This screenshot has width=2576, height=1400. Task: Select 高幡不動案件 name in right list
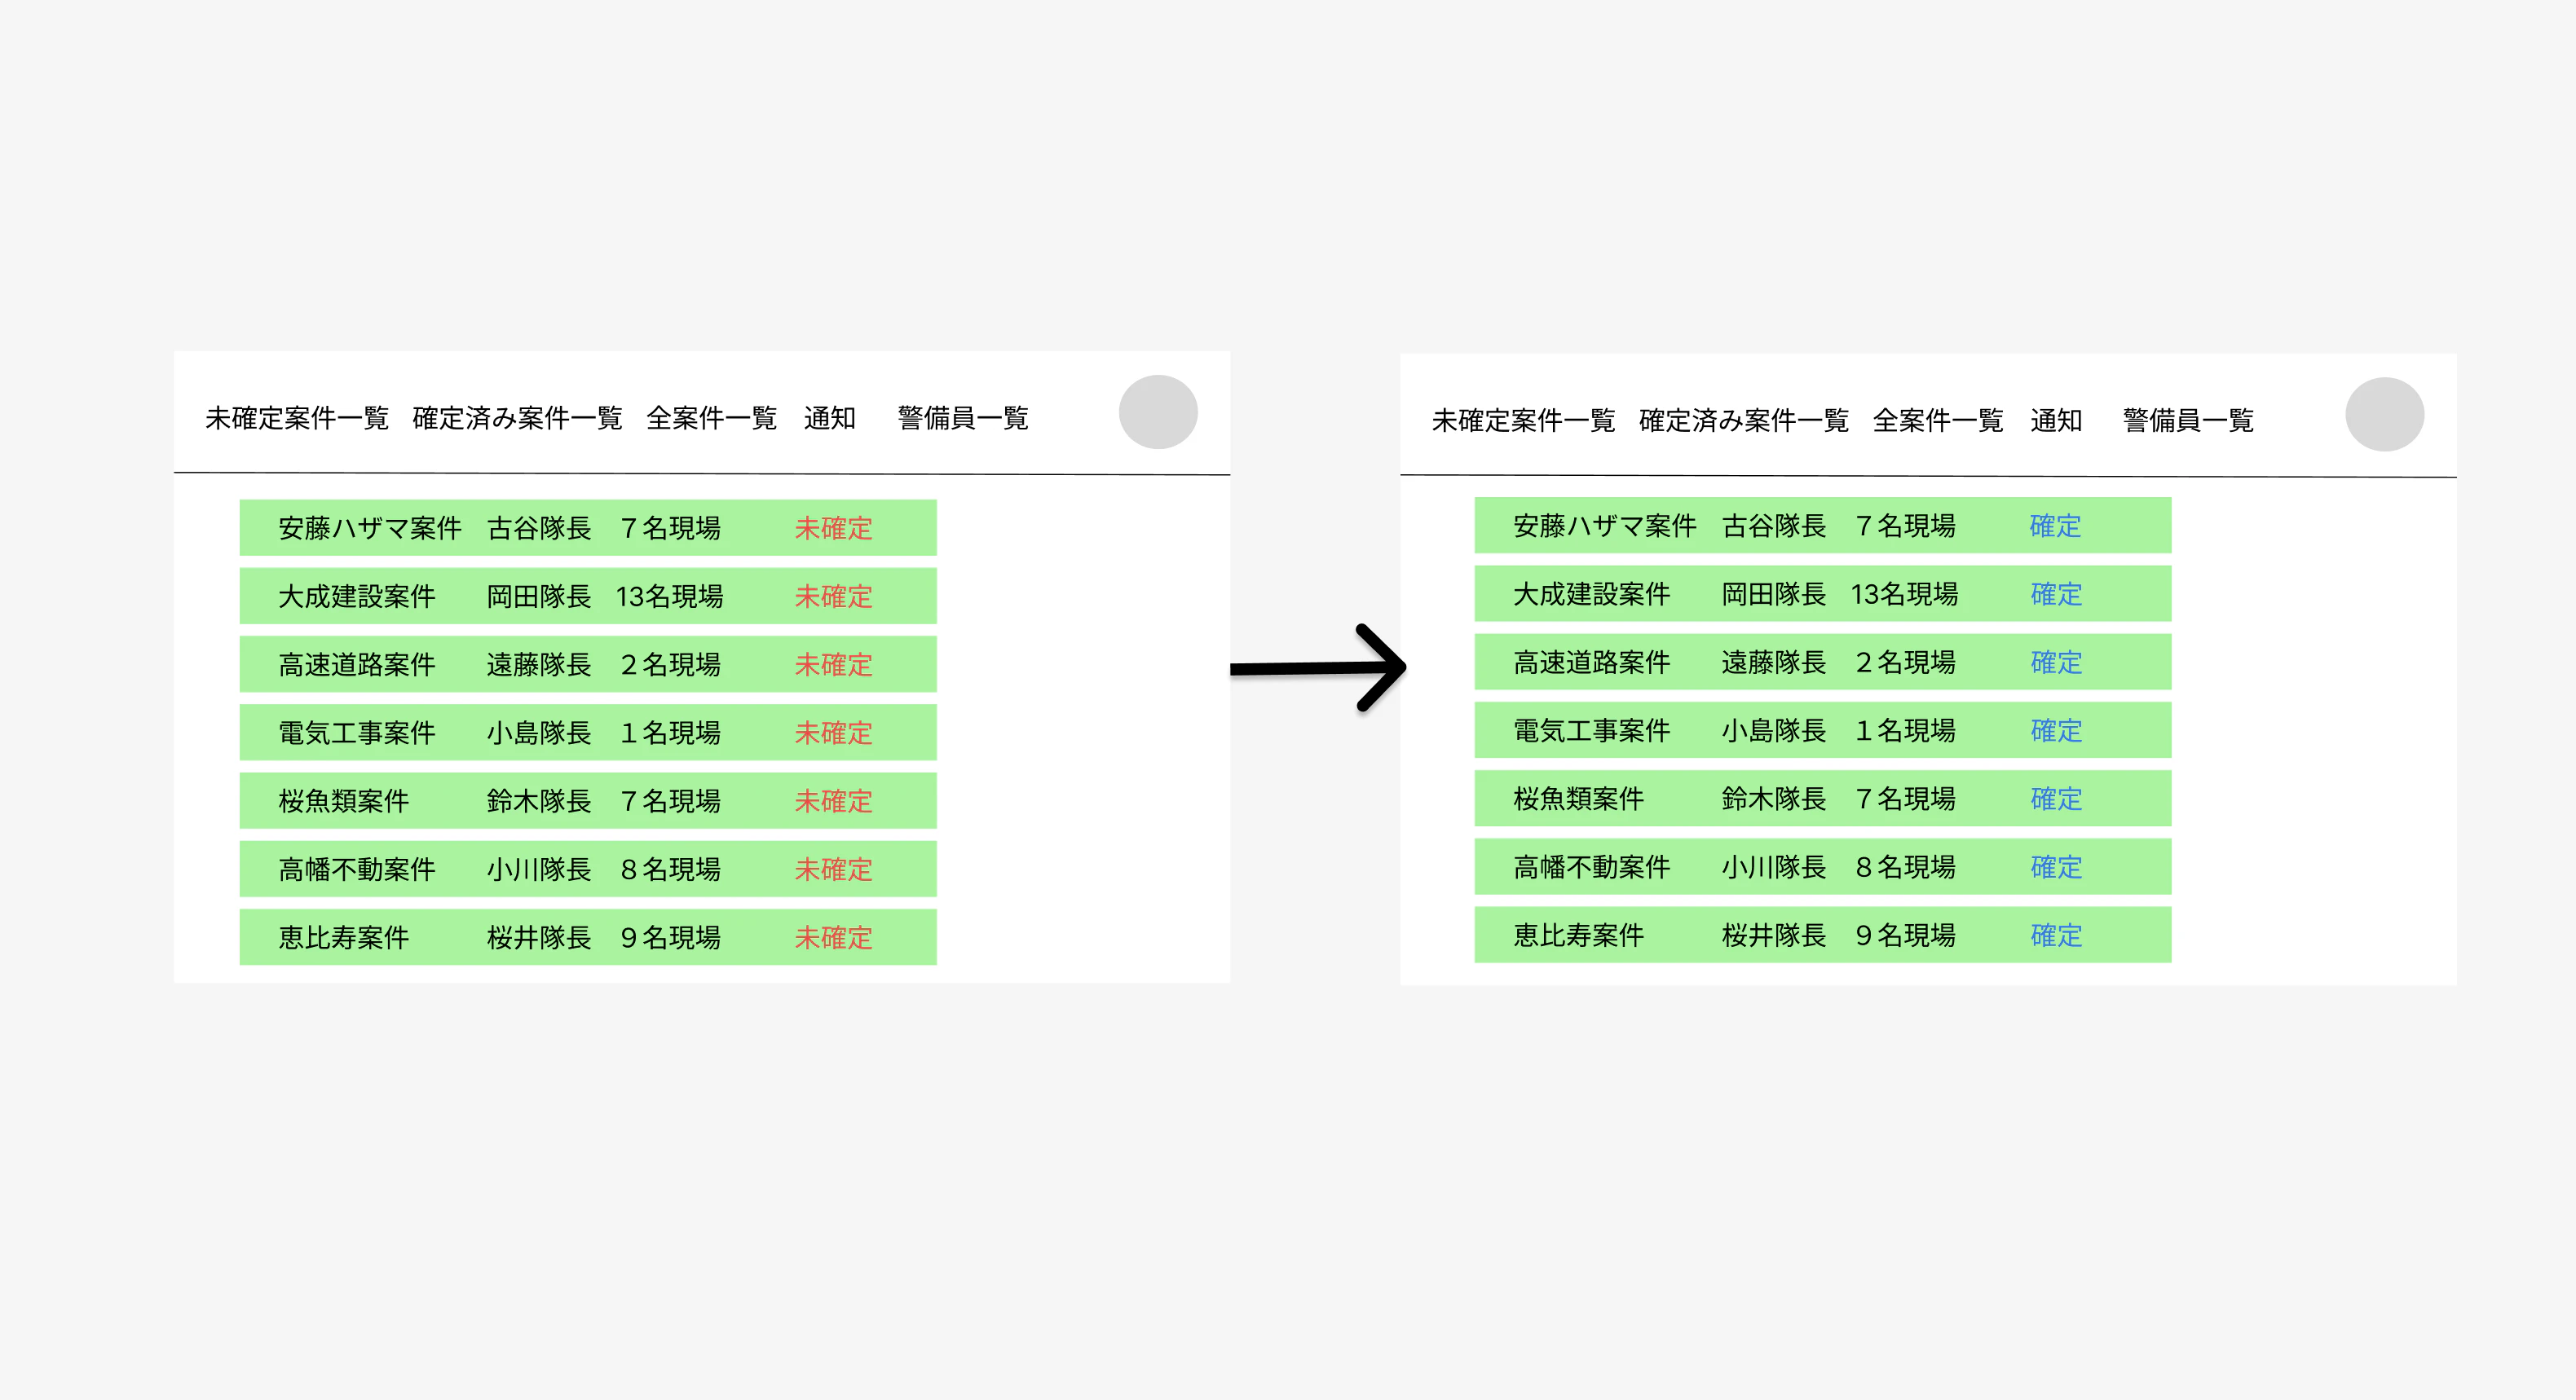(x=1592, y=867)
